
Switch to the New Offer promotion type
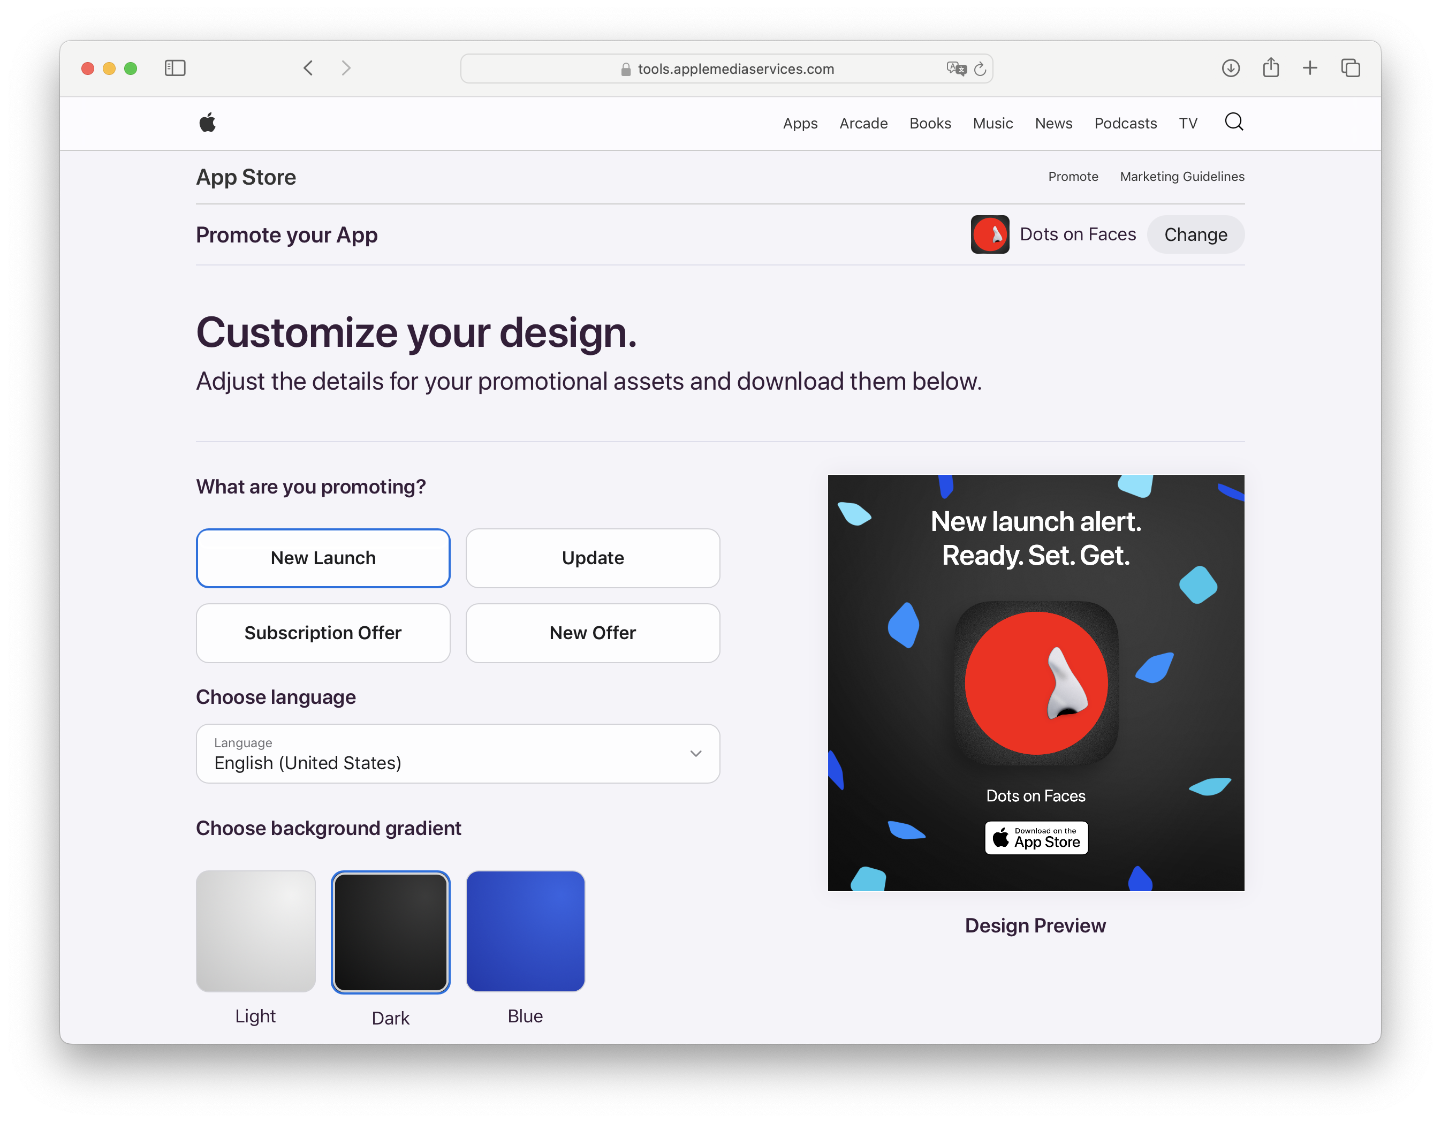[592, 633]
